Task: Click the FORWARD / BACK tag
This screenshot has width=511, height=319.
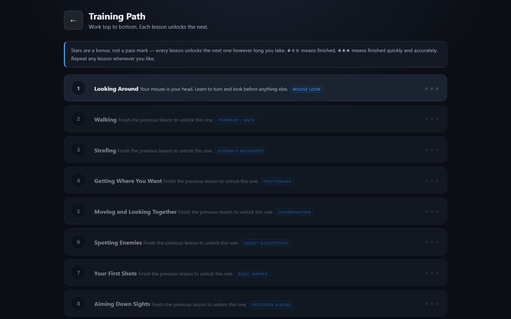Action: coord(236,120)
